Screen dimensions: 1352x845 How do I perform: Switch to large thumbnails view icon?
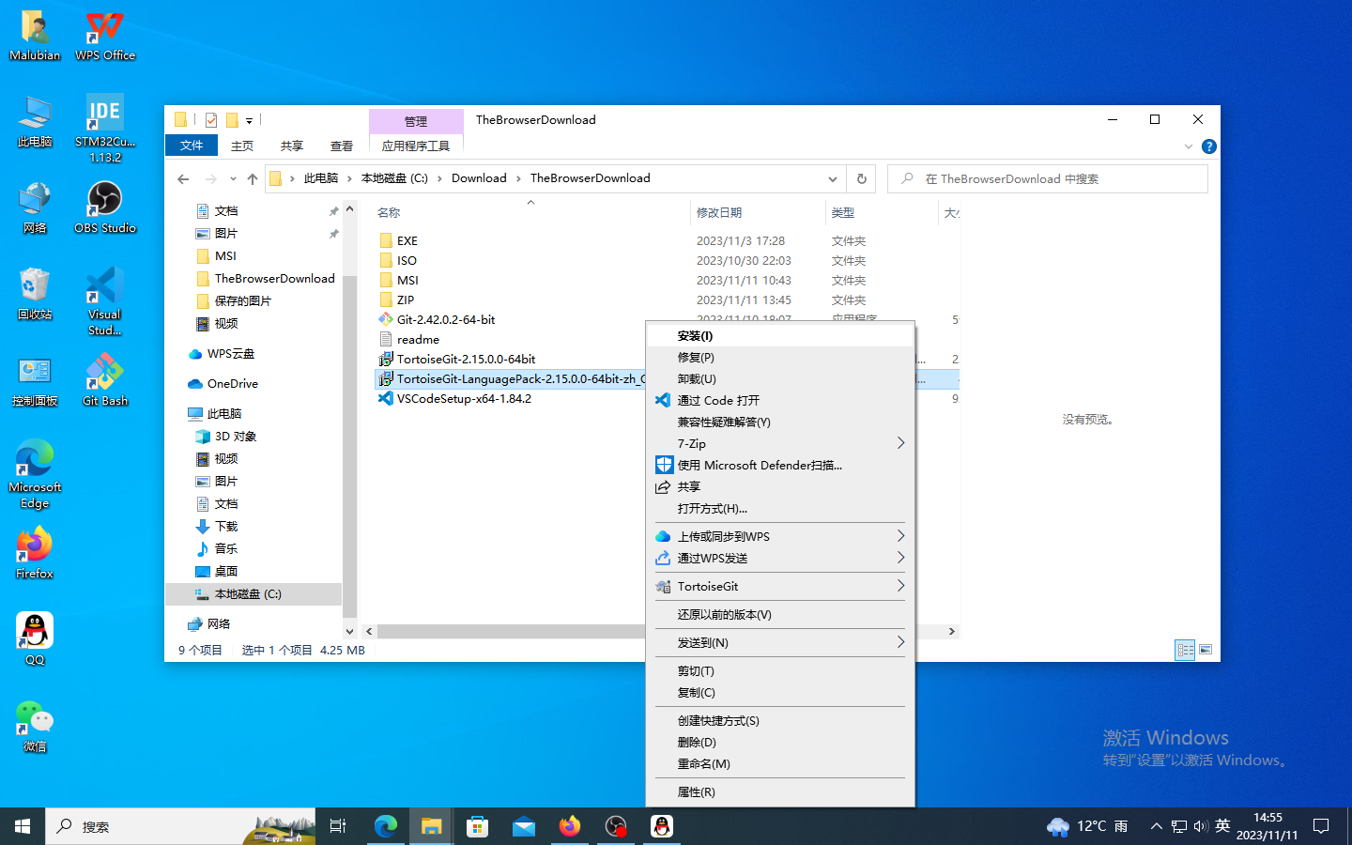(1206, 650)
